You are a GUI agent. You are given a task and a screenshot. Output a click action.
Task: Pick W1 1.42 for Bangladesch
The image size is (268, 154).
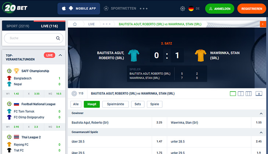(12, 93)
